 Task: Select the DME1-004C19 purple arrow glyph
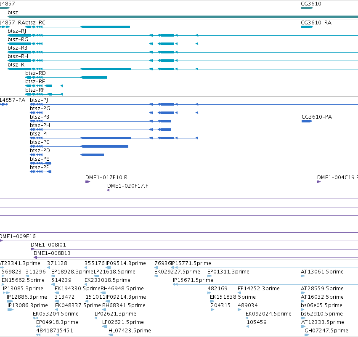(x=319, y=182)
